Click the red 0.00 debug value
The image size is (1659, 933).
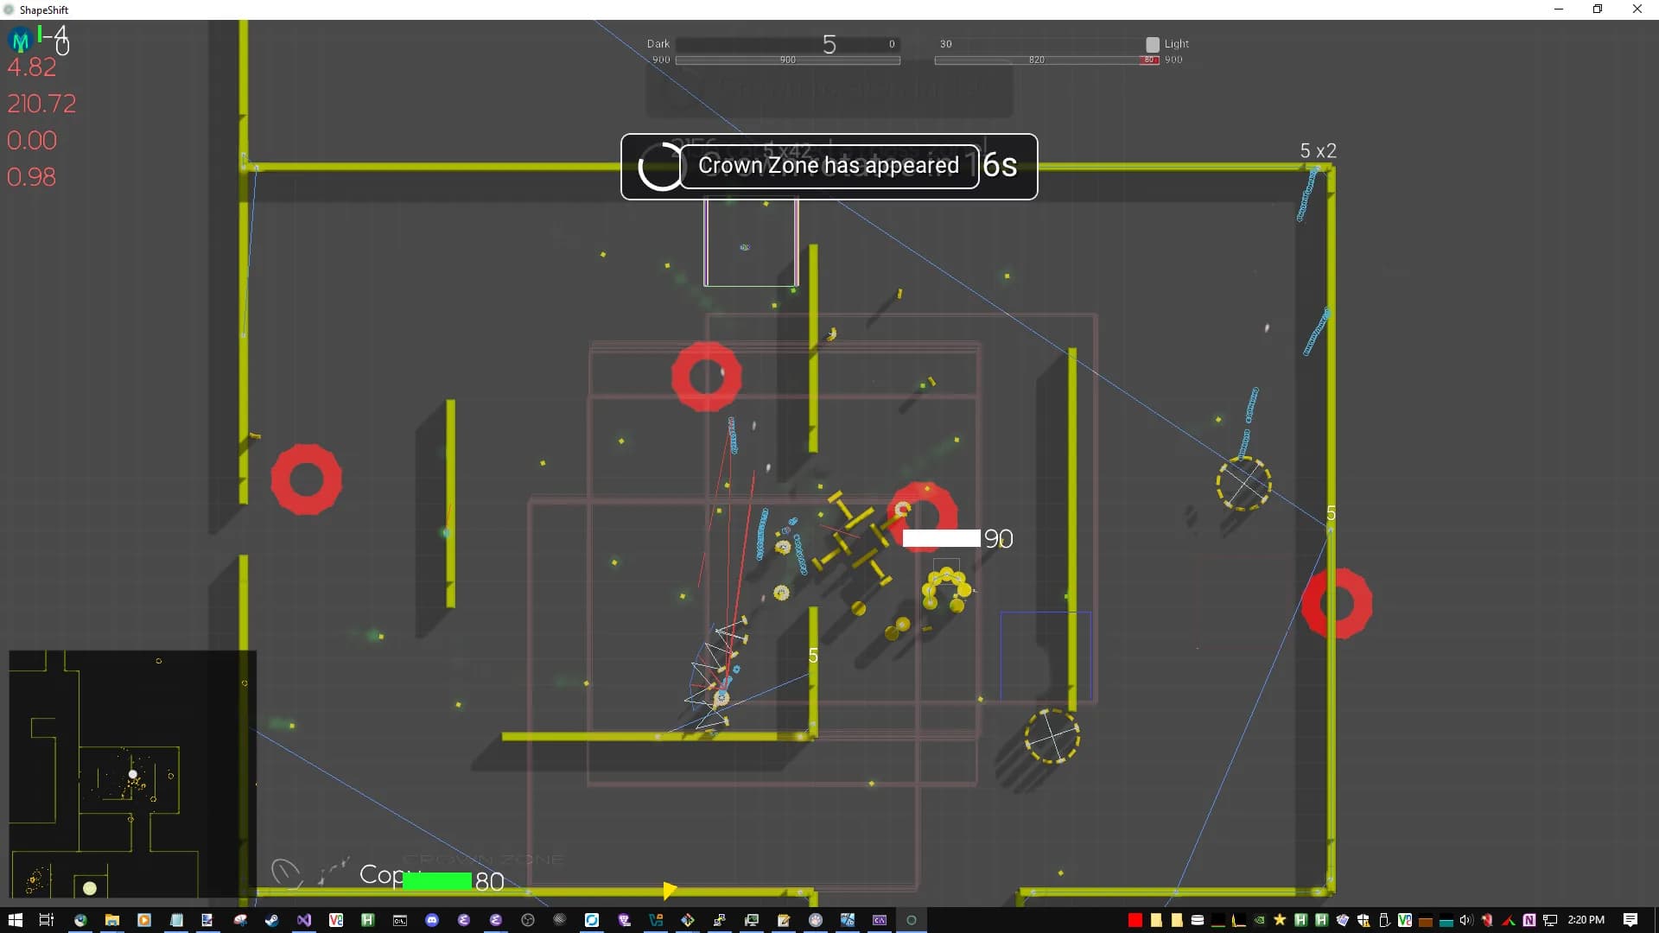[32, 140]
